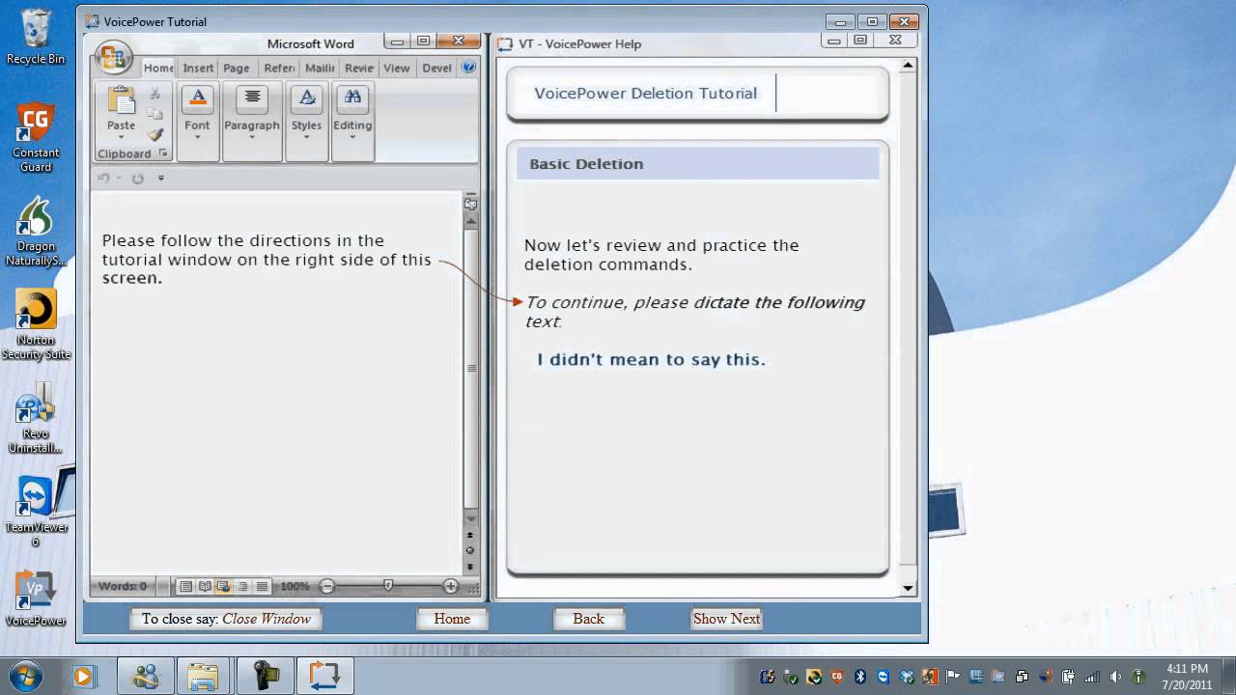Open the Office button menu in Word
Image resolution: width=1236 pixels, height=695 pixels.
coord(114,57)
